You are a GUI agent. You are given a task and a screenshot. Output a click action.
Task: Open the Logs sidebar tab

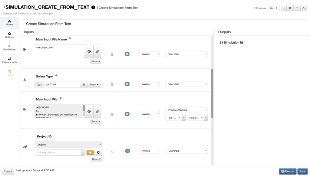click(9, 73)
